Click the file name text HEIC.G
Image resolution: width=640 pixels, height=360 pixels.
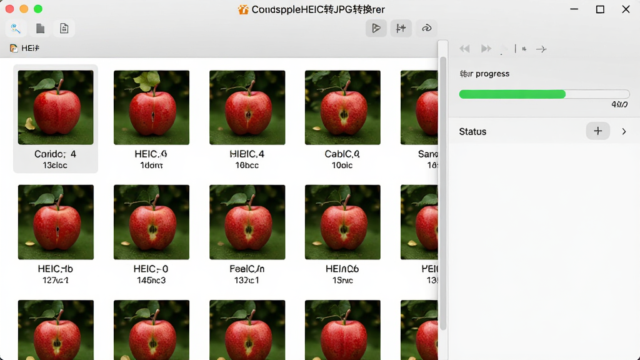(x=151, y=154)
